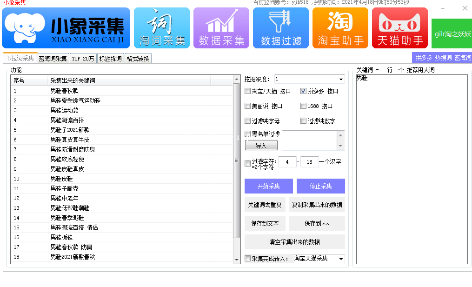Viewport: 472px width, 287px height.
Task: Open the 淘词采集 module
Action: click(x=162, y=28)
